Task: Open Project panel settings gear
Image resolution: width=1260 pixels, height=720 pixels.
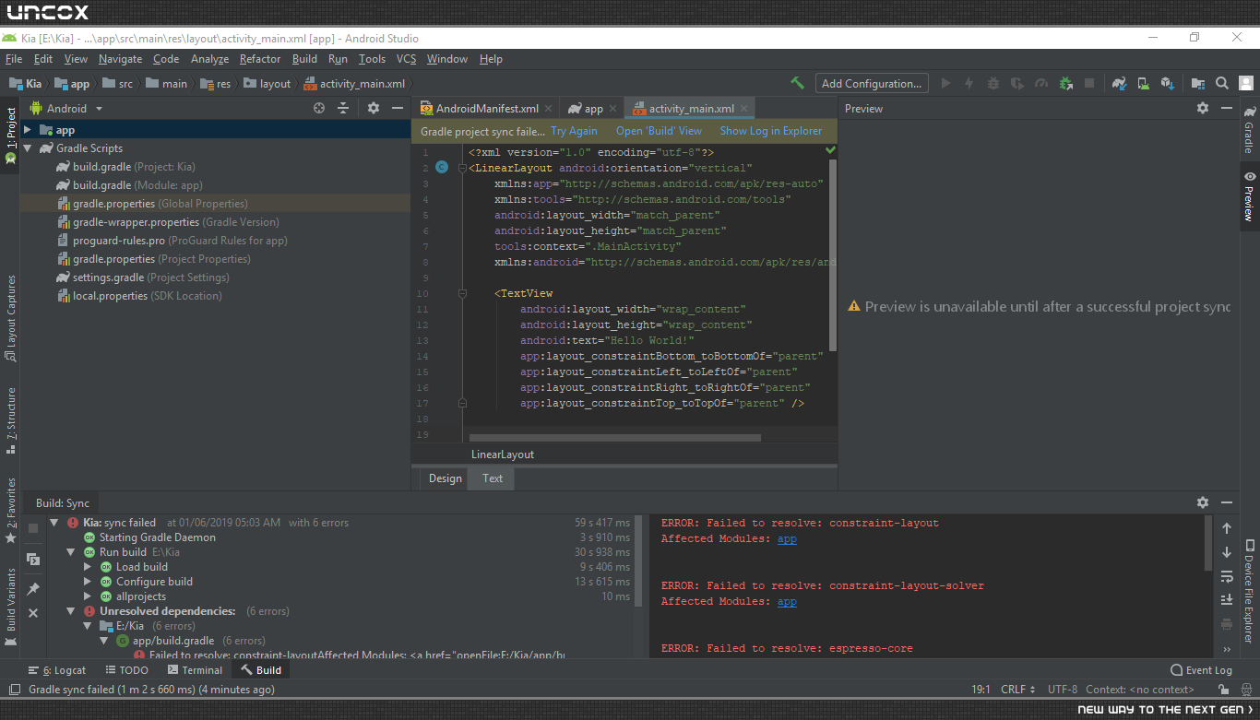Action: (374, 108)
